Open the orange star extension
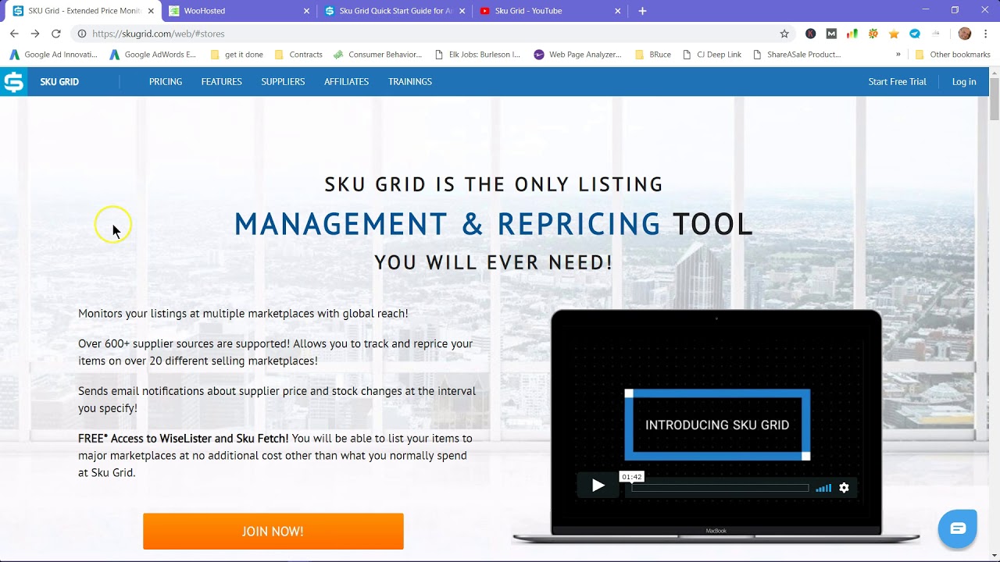 (894, 34)
